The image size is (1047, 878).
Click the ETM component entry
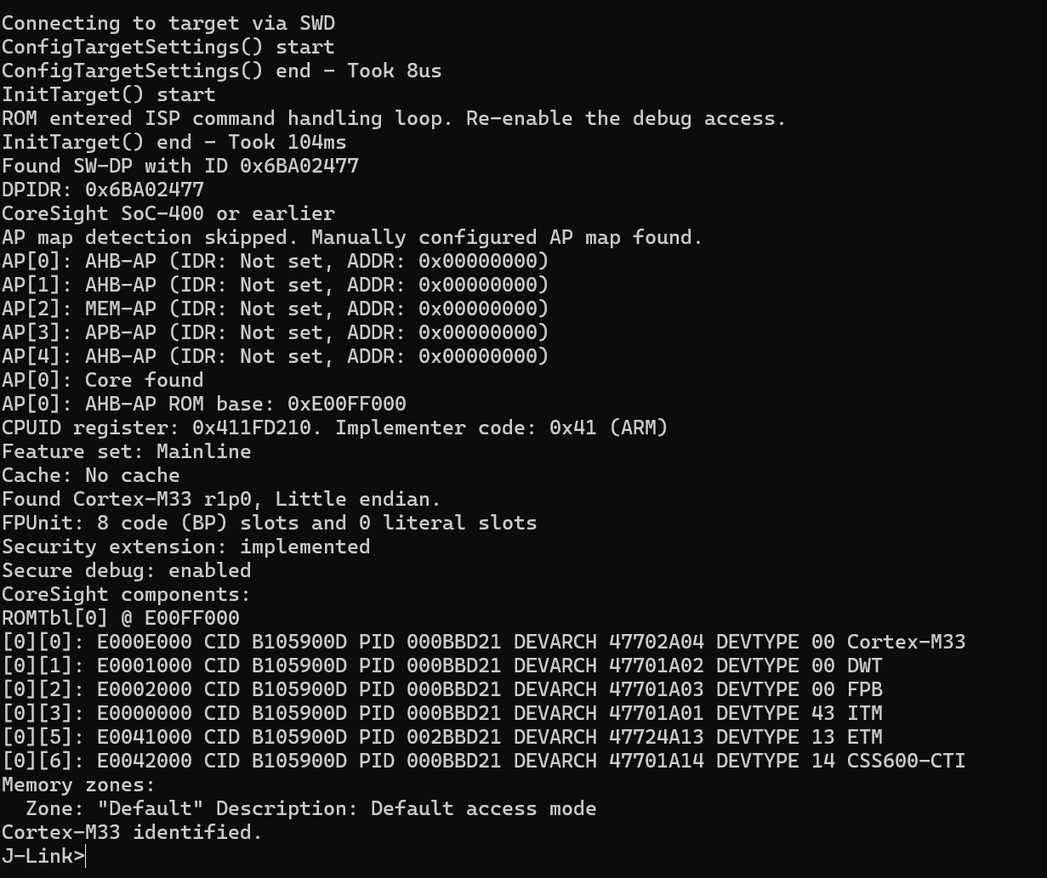pos(442,737)
